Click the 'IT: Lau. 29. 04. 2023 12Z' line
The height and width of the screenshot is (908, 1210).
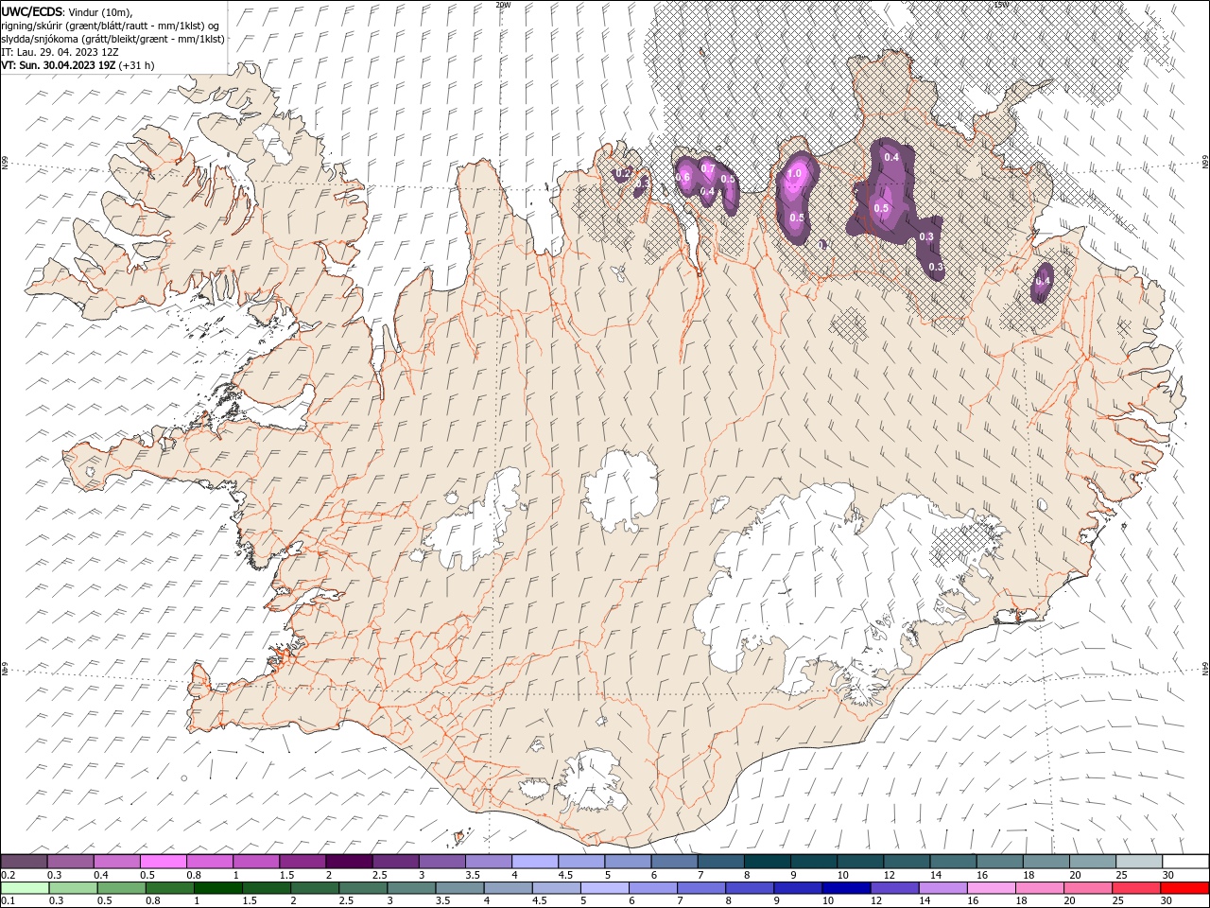pos(60,52)
